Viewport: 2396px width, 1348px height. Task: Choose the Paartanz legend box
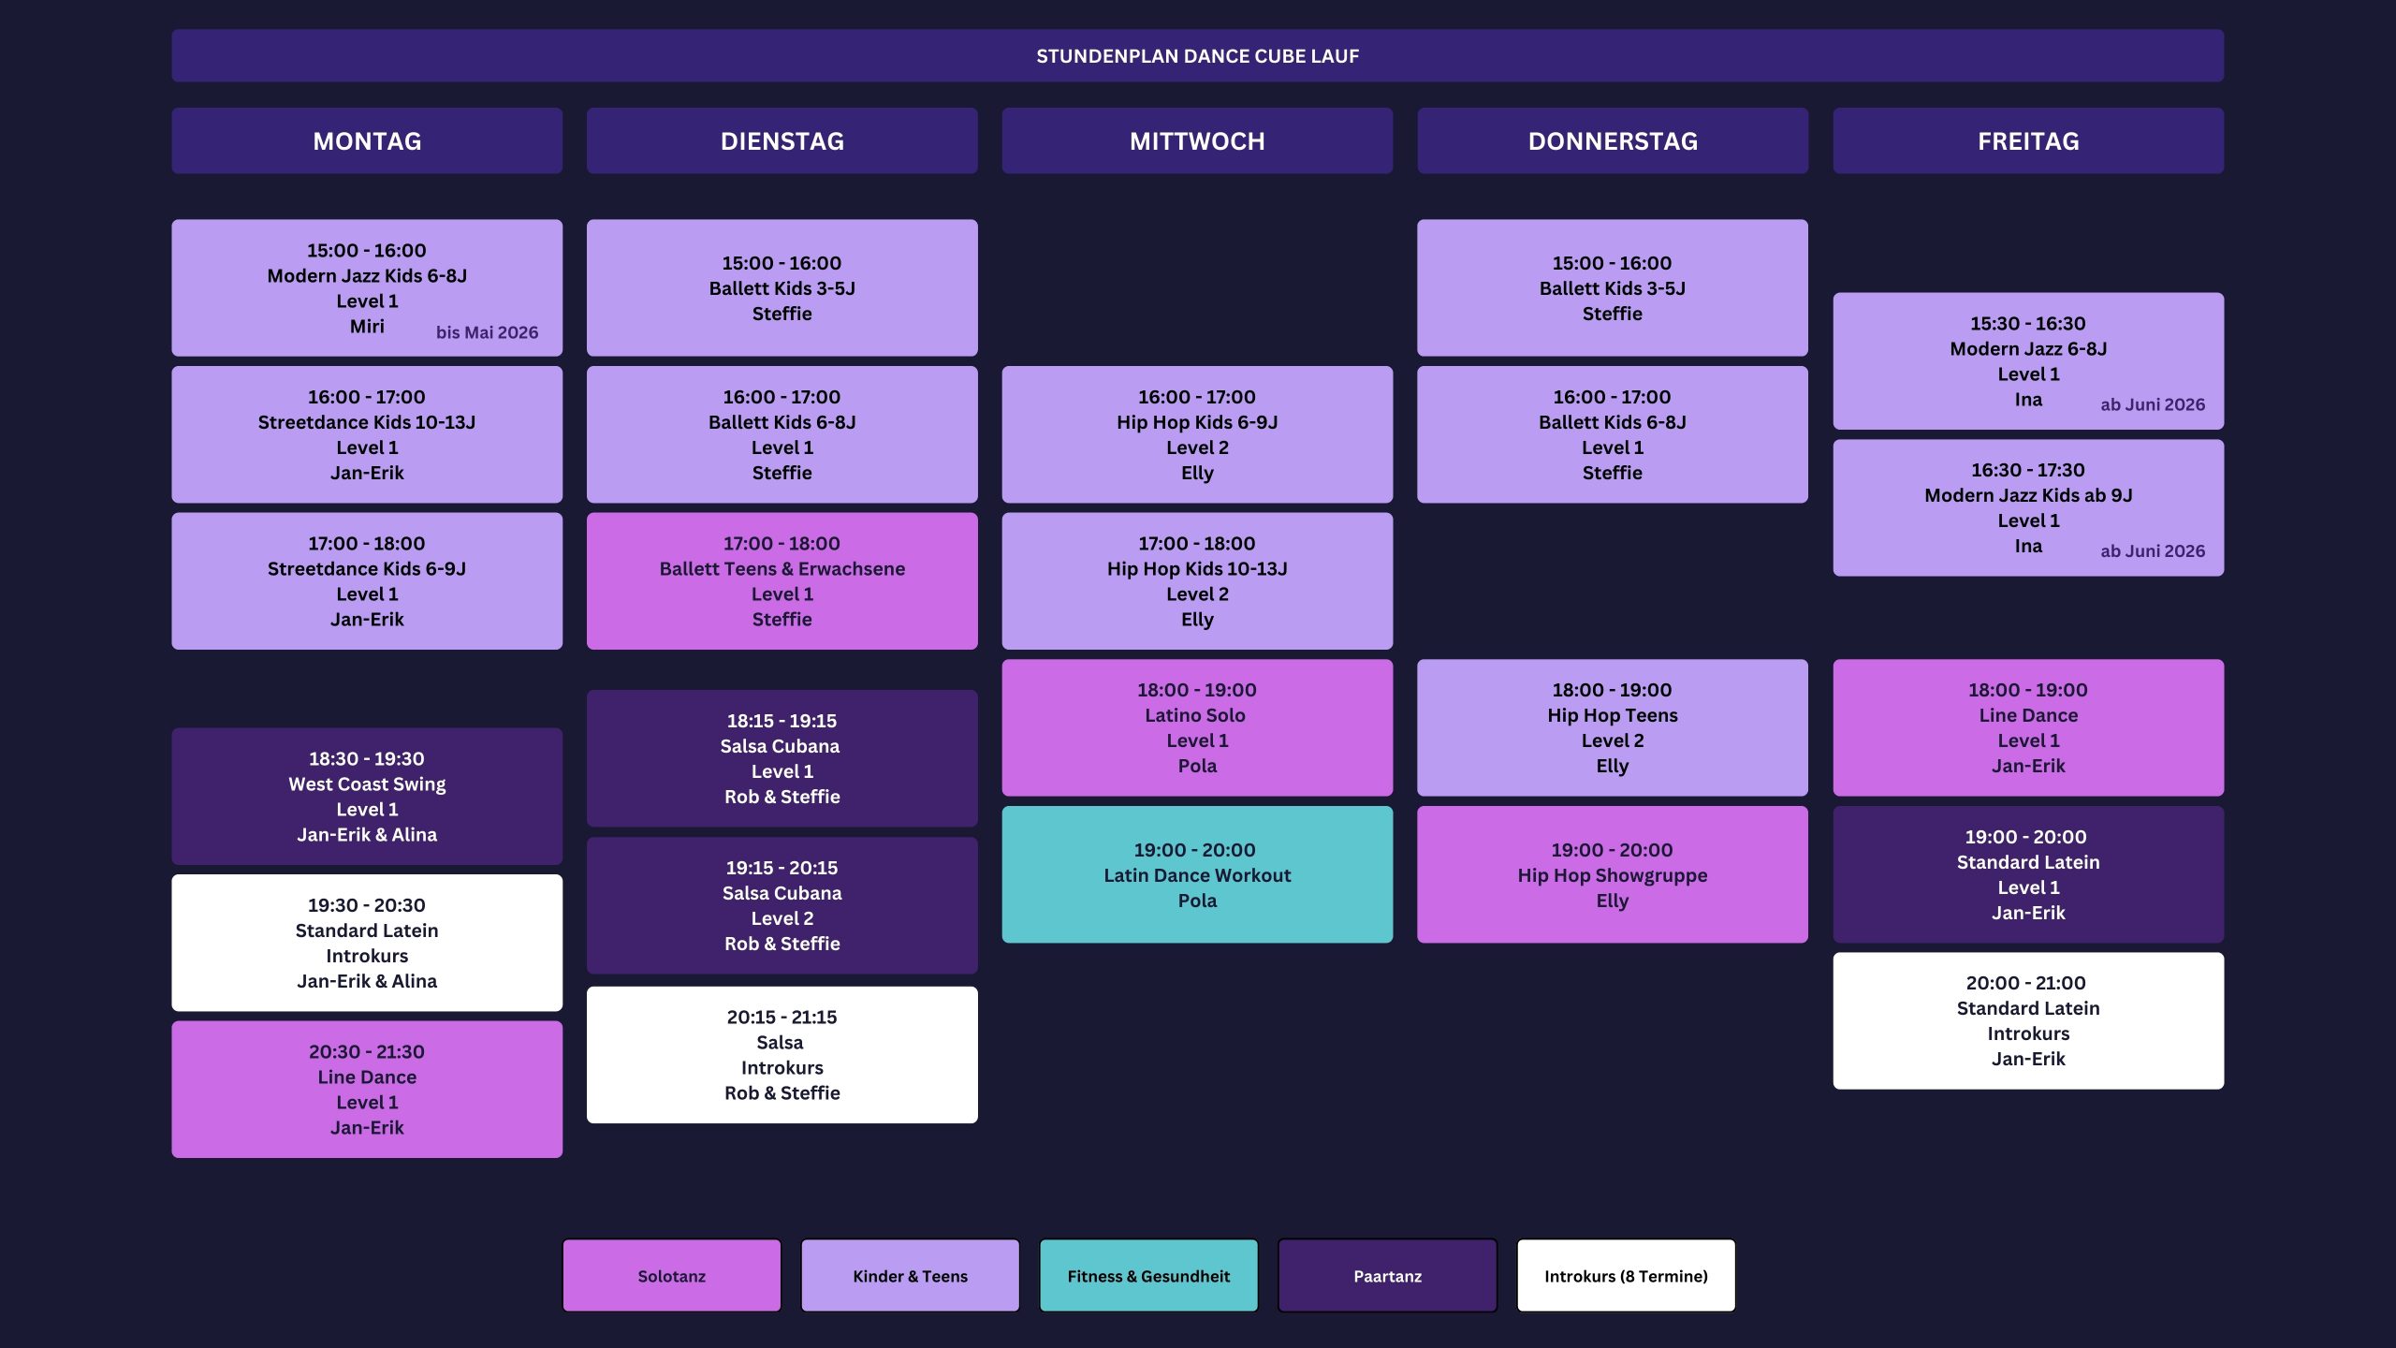(x=1387, y=1275)
